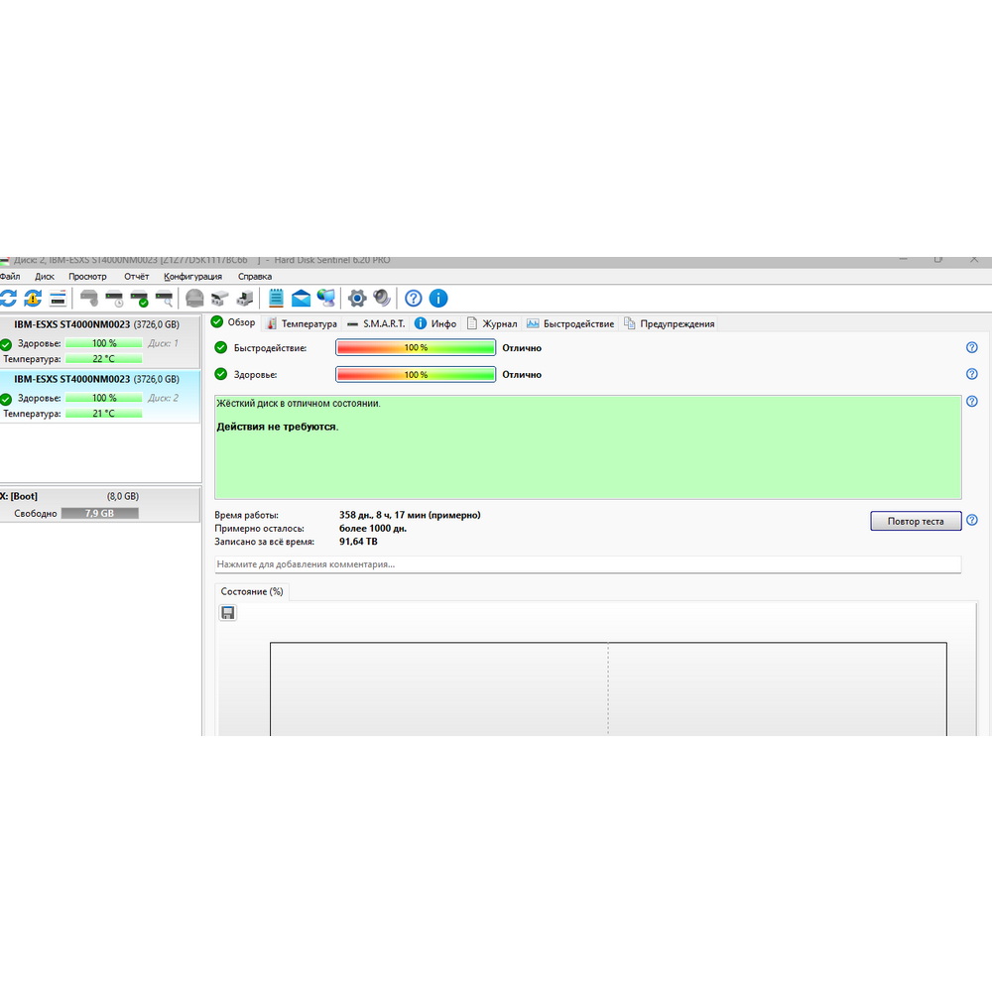Click the comment input field
The image size is (992, 992).
coord(587,564)
